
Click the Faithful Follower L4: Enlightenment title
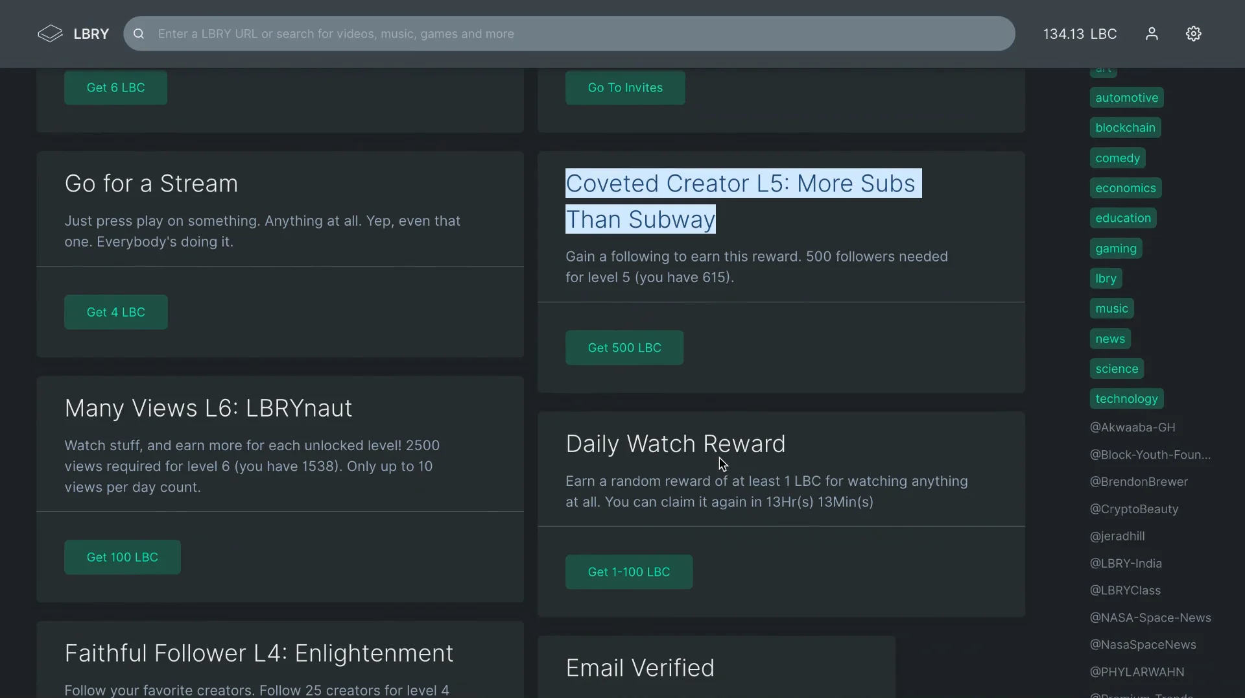coord(259,653)
